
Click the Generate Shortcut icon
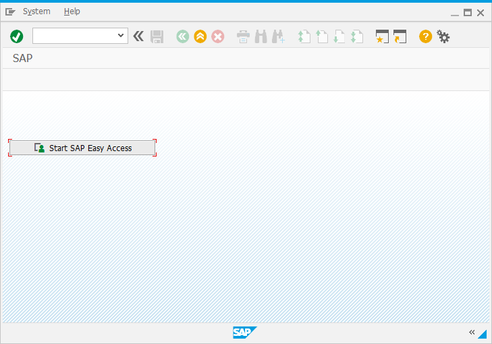(x=400, y=36)
